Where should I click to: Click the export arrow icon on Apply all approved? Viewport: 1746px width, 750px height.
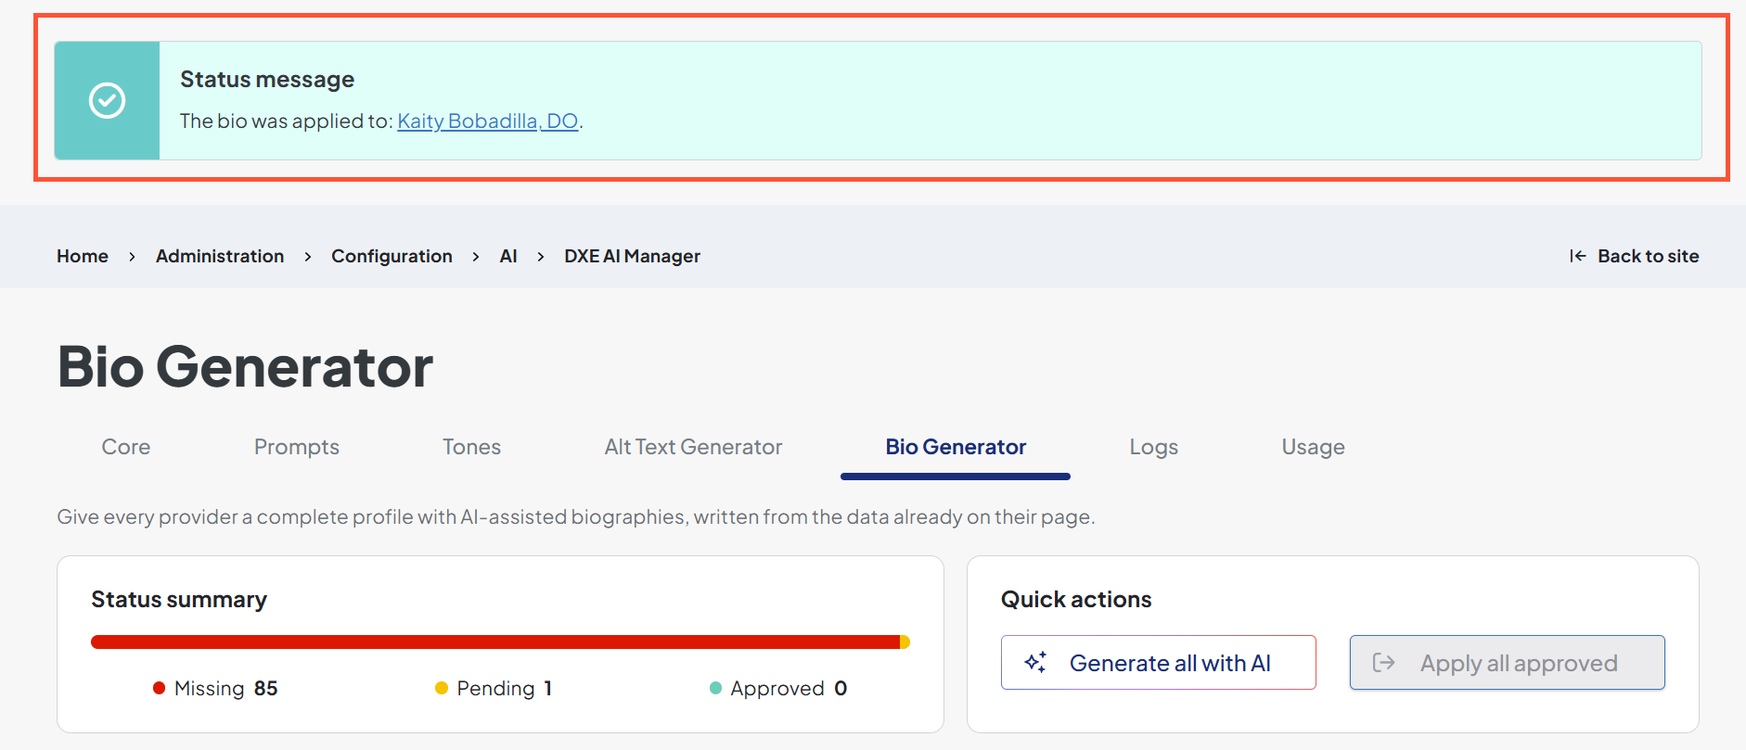pyautogui.click(x=1383, y=662)
